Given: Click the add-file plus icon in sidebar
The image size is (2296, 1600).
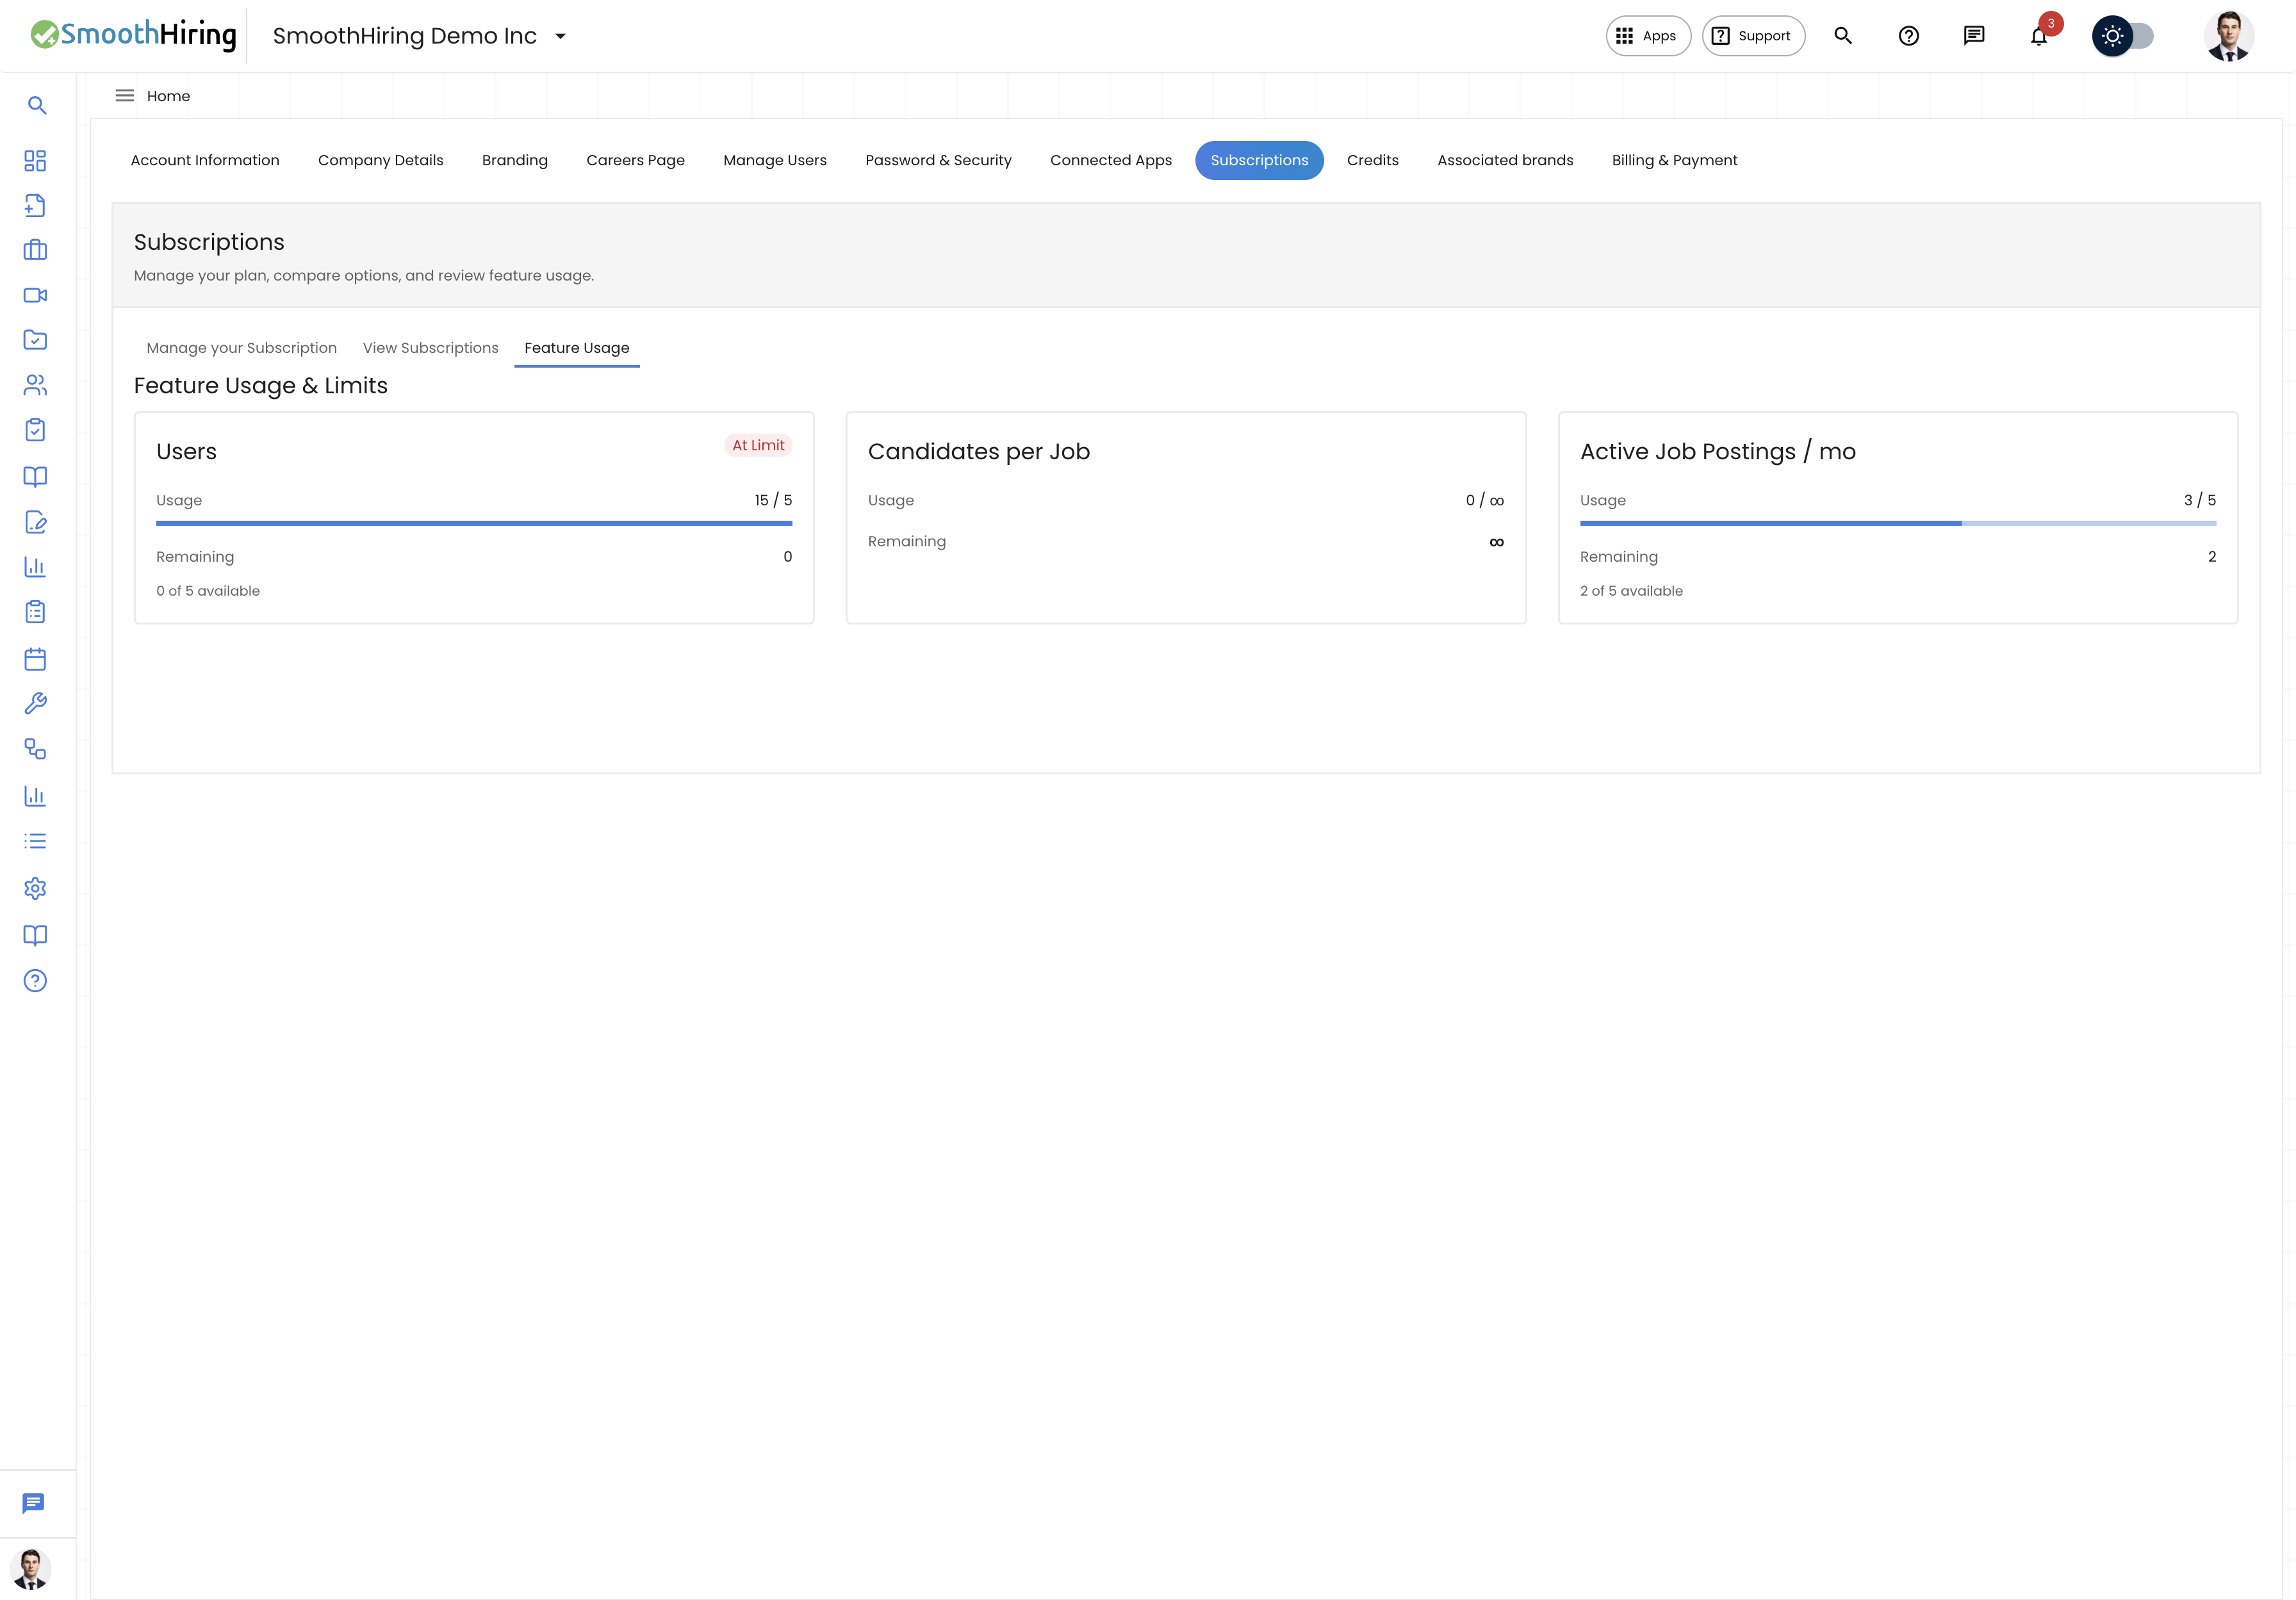Looking at the screenshot, I should (x=35, y=205).
